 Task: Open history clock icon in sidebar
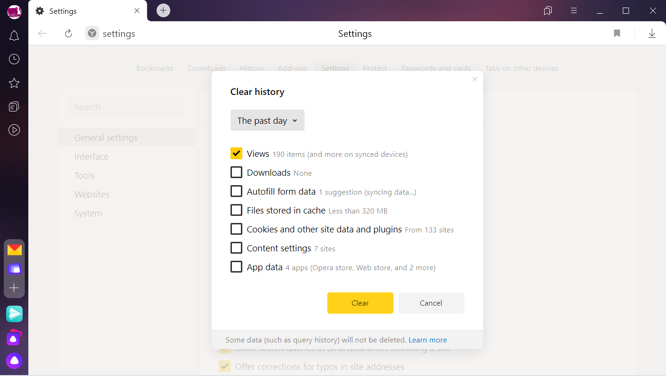pos(14,59)
